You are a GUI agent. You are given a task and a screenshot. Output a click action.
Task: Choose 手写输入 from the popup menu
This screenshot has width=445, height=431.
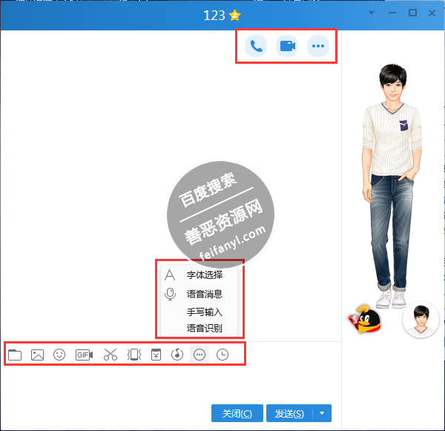tap(199, 312)
